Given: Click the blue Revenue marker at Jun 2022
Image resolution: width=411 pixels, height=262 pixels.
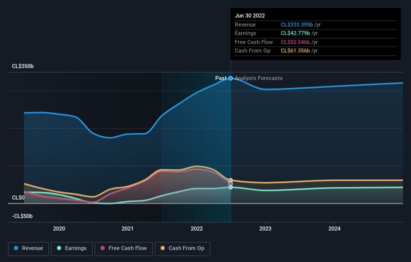Looking at the screenshot, I should [230, 78].
